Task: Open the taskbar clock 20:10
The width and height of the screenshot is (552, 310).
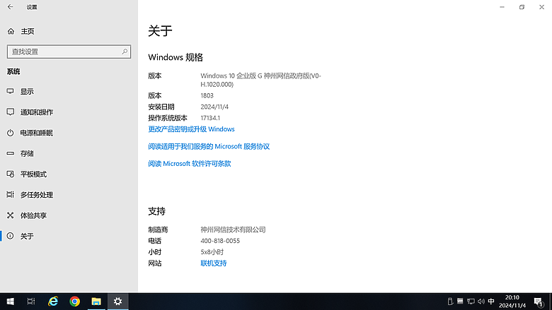Action: 512,302
